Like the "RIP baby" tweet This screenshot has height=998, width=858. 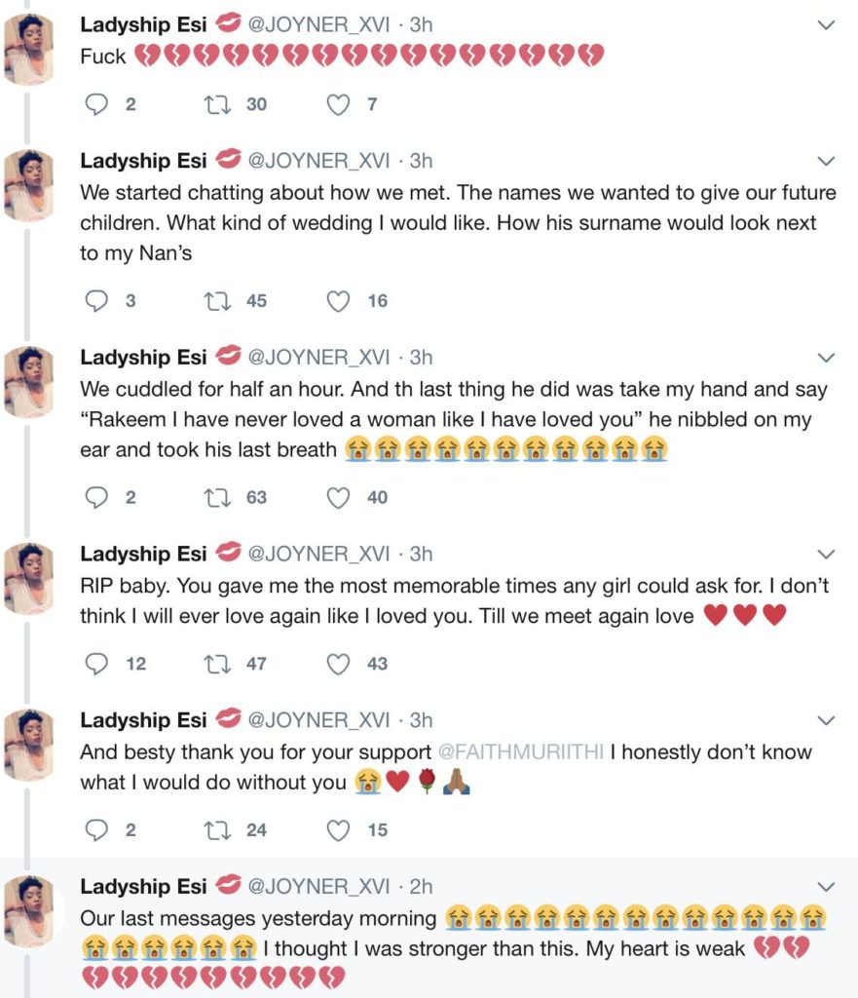click(x=338, y=664)
